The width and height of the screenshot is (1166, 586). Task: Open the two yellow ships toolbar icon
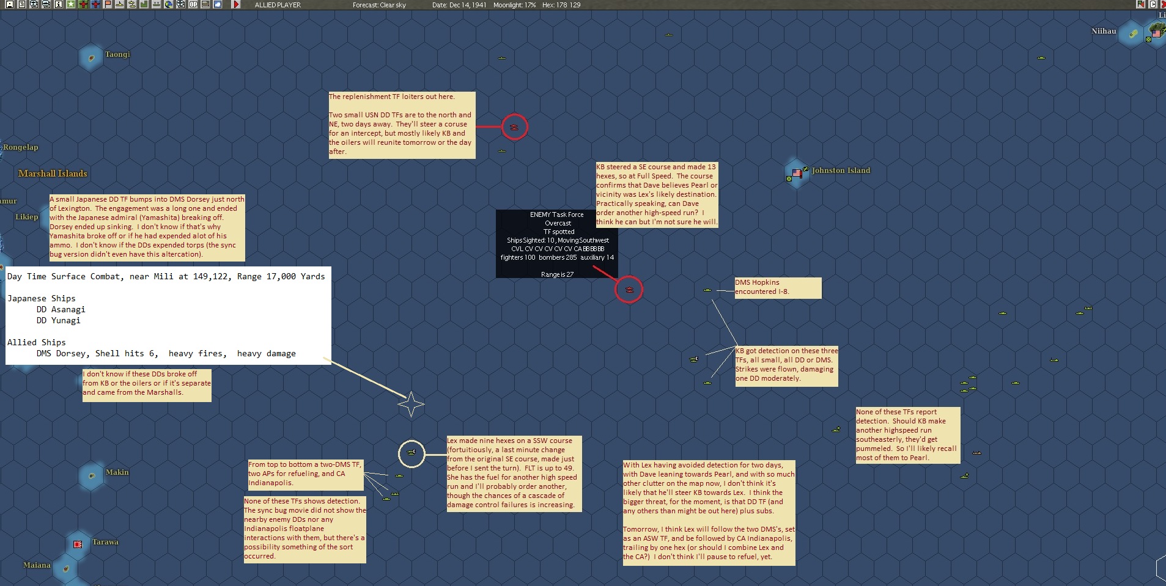pos(132,4)
